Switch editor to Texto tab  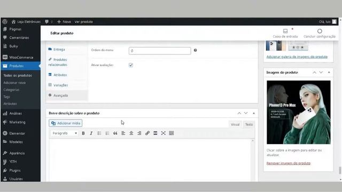(x=249, y=124)
